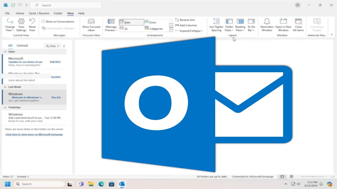Open Add a personal touch email
This screenshot has height=189, width=337.
pyautogui.click(x=34, y=118)
